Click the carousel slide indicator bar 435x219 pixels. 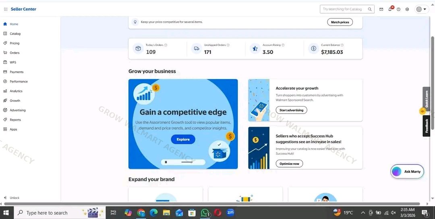tap(187, 162)
